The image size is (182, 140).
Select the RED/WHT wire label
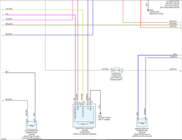coord(173,21)
